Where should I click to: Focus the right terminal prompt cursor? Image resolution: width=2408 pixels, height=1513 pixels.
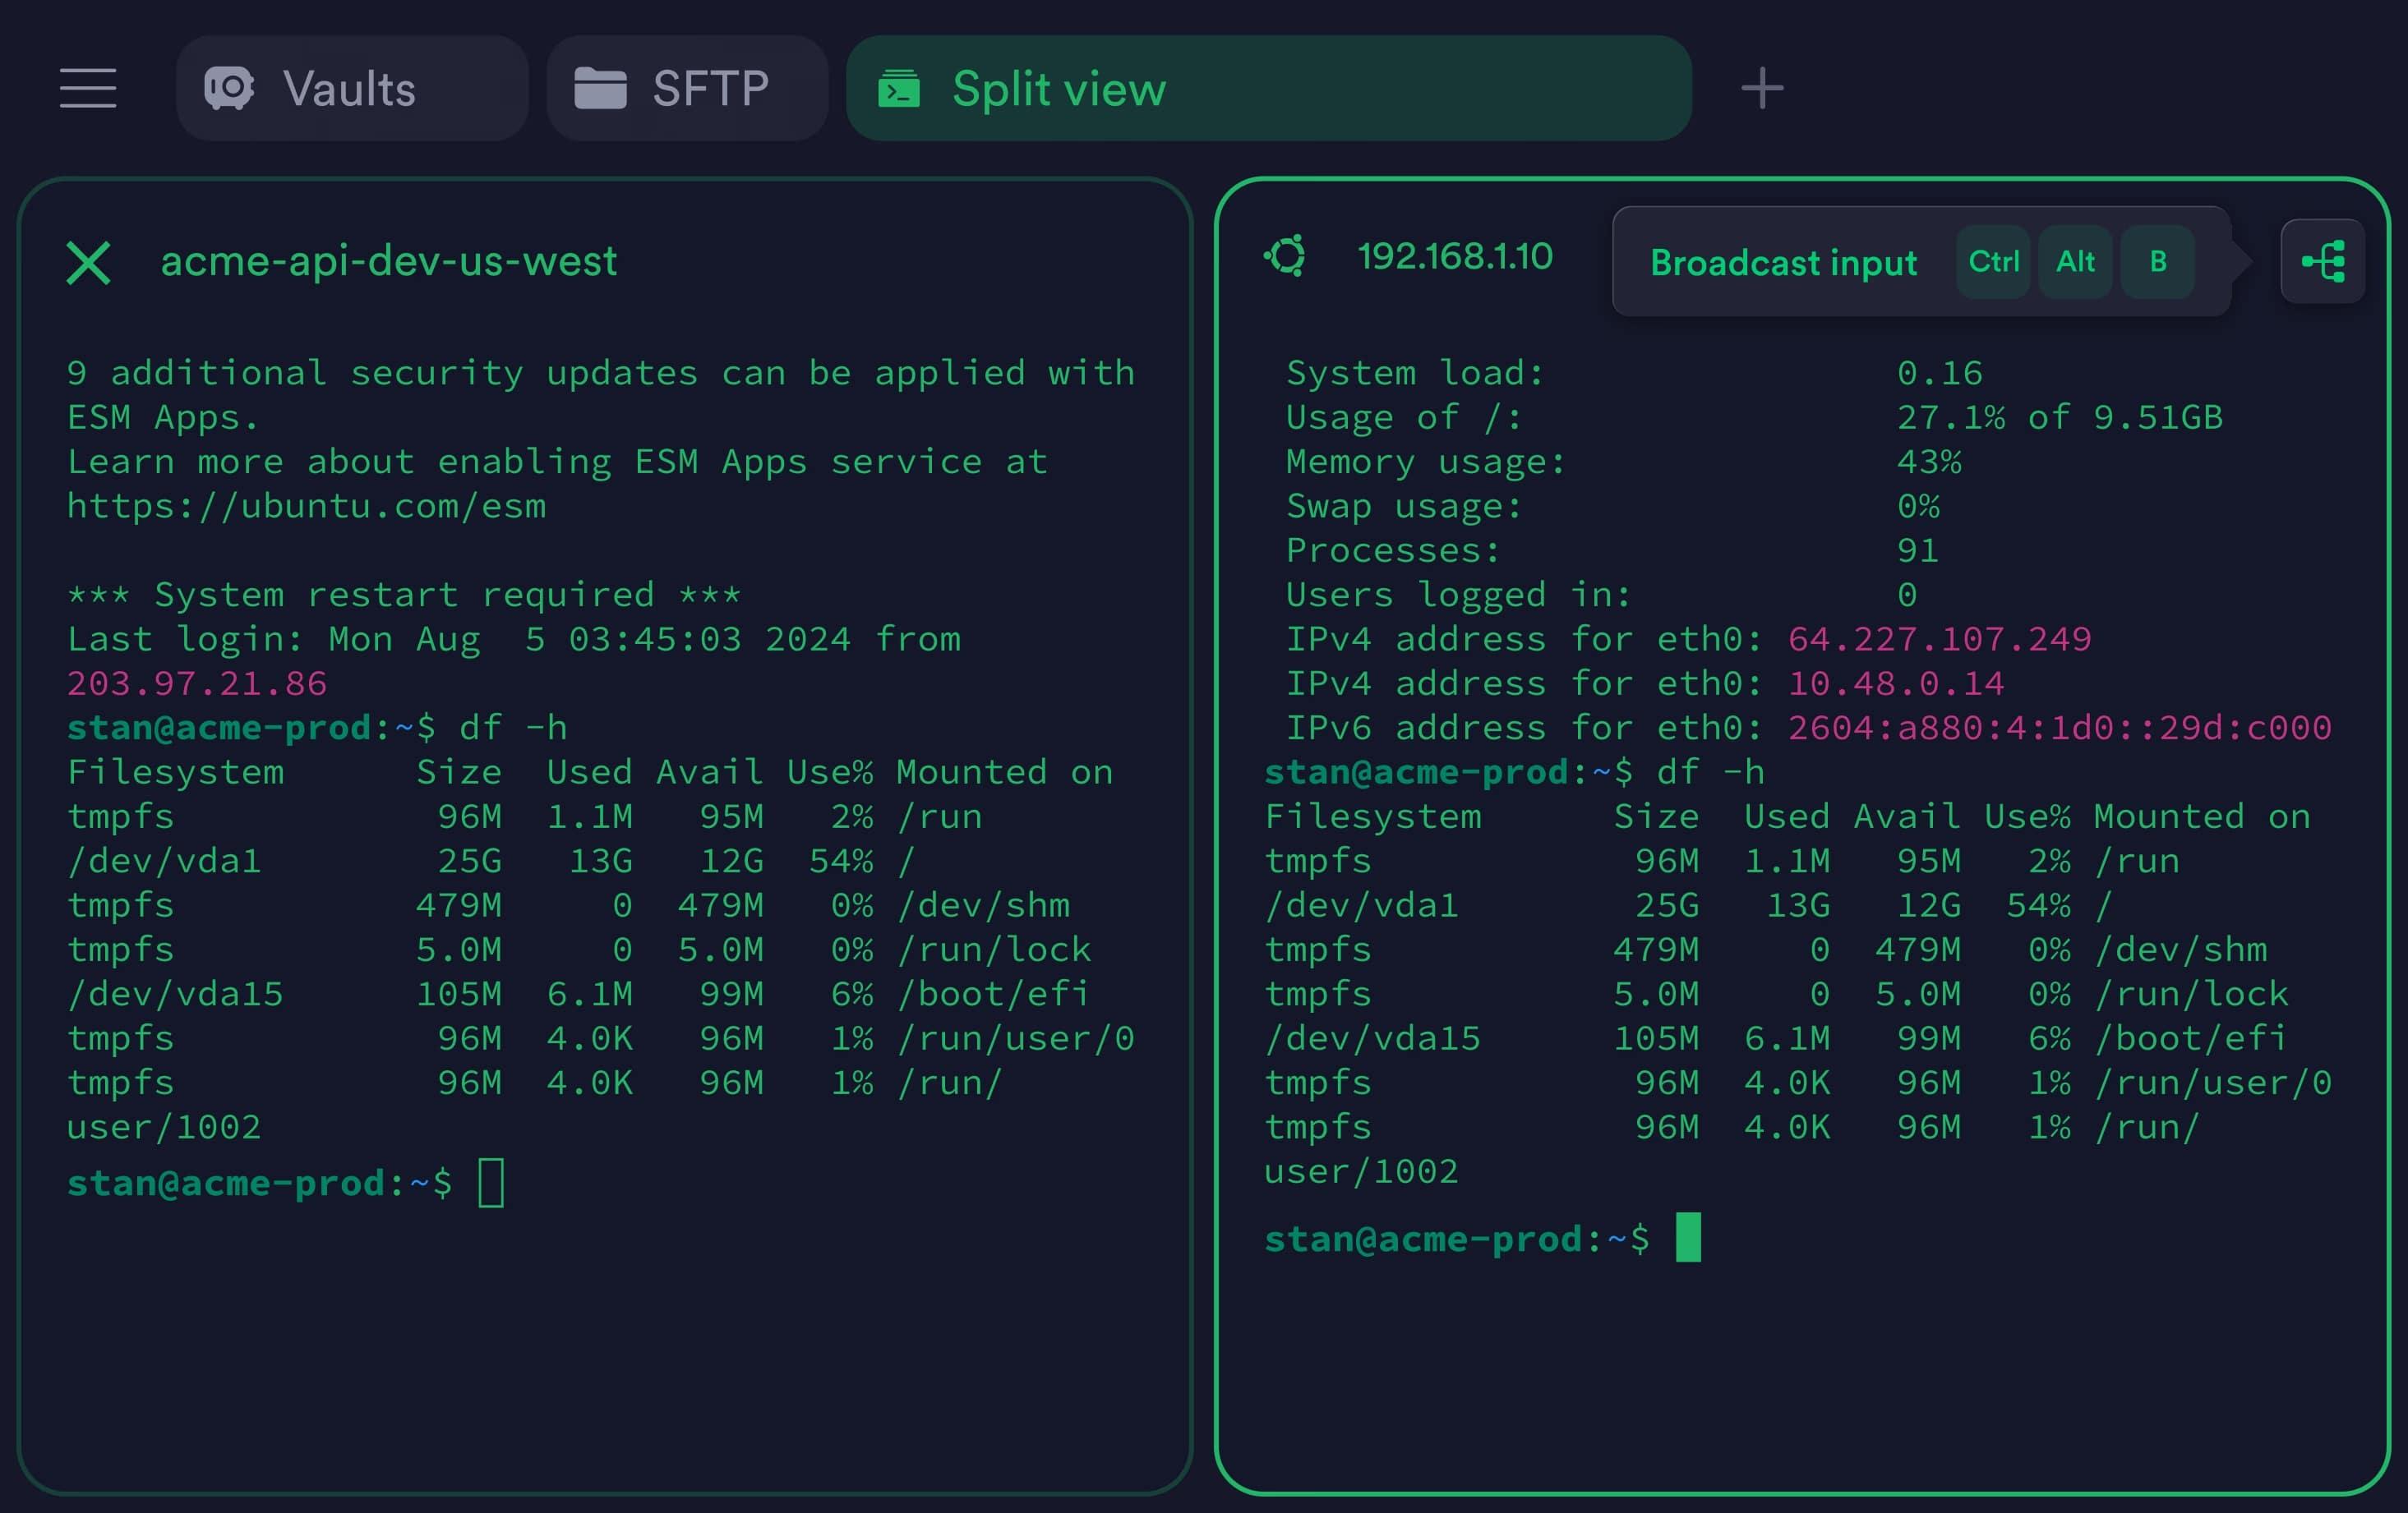pyautogui.click(x=1687, y=1237)
